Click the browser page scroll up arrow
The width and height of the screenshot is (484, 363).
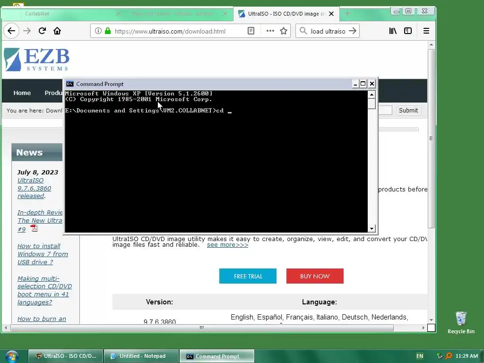coord(431,45)
